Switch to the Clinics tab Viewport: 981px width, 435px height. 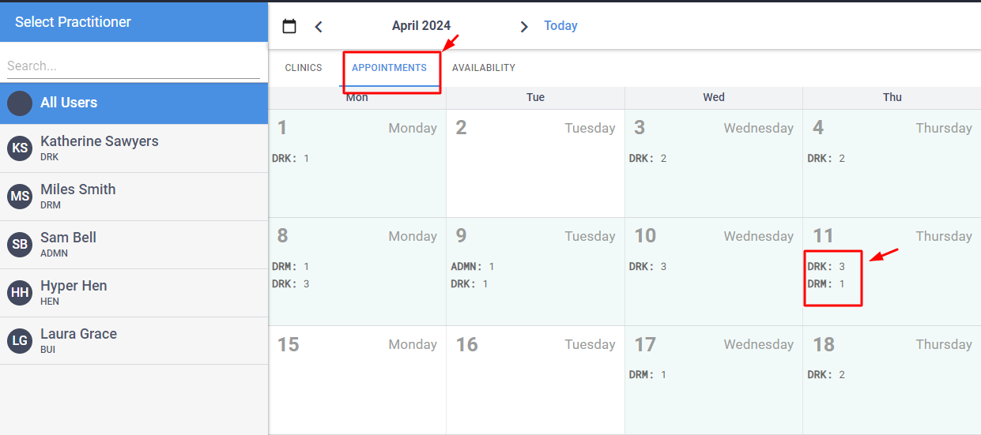[x=304, y=68]
